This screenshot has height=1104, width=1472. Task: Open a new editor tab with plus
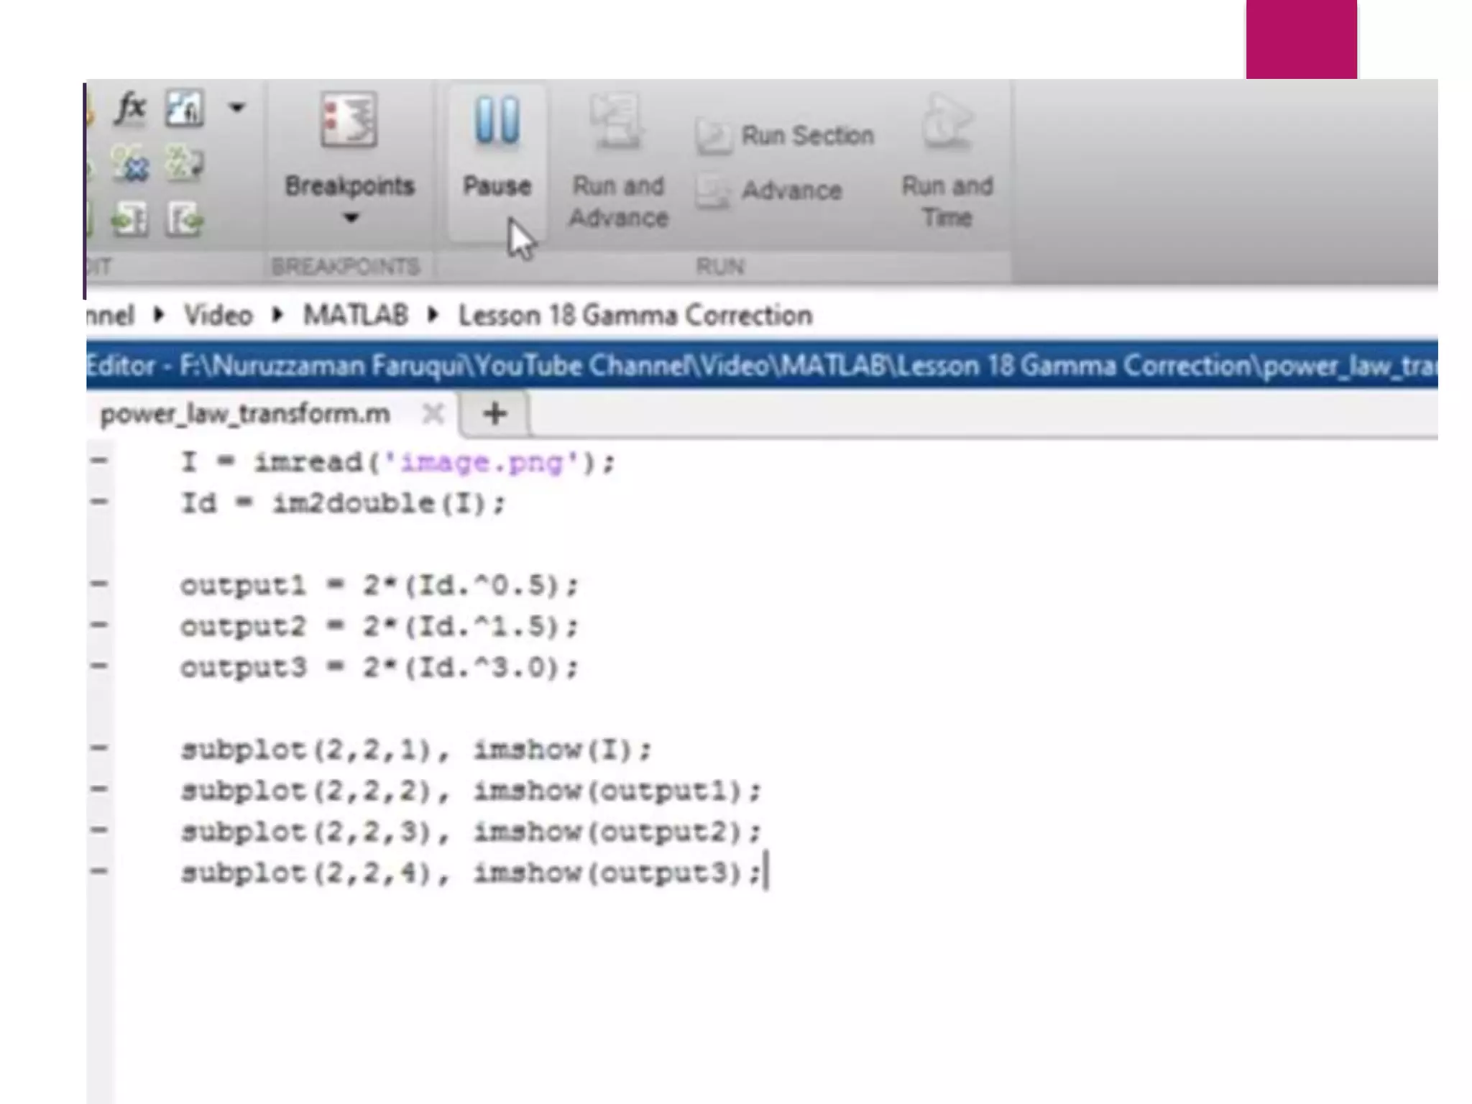coord(494,414)
